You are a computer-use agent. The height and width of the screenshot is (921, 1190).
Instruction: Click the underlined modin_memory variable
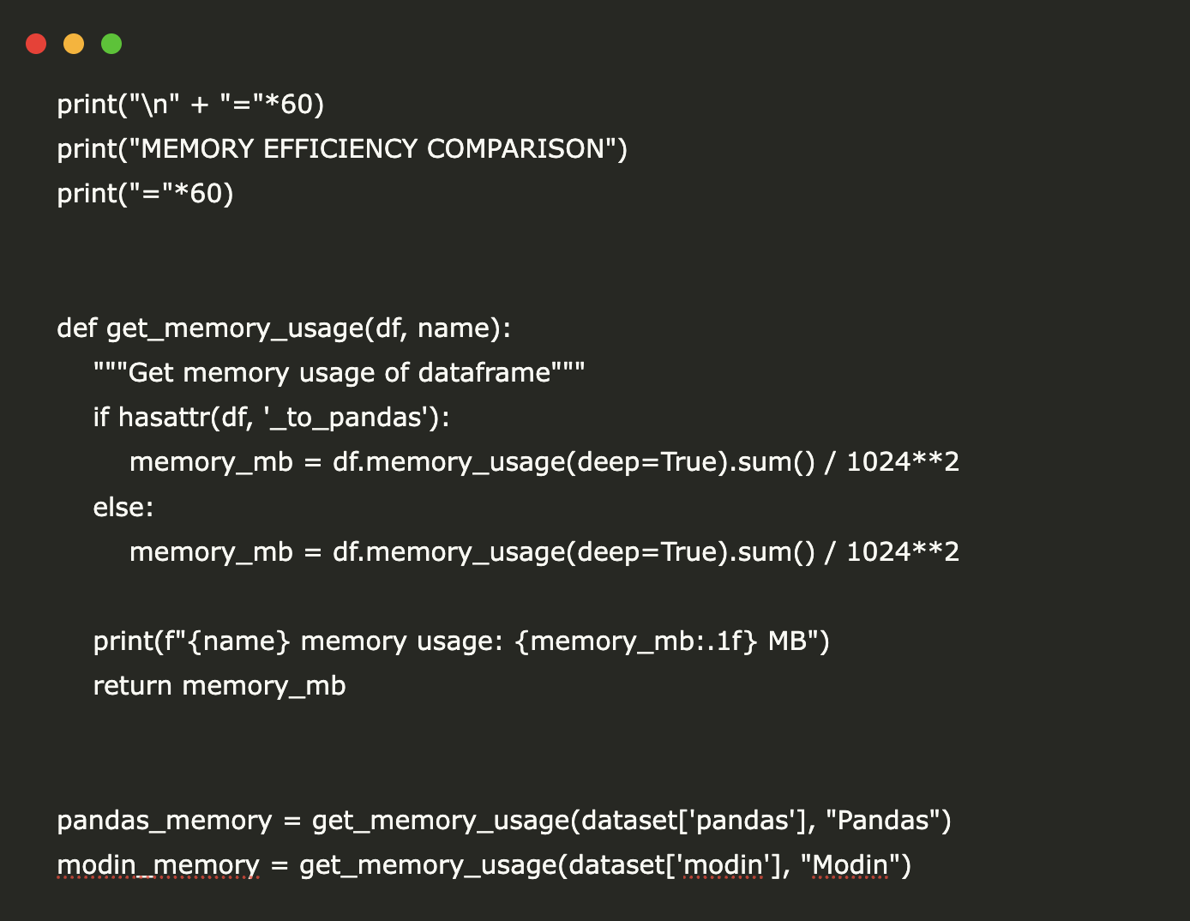click(x=158, y=865)
